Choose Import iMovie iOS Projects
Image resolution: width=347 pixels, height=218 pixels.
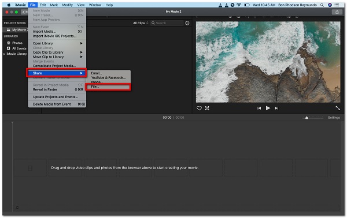(x=57, y=36)
